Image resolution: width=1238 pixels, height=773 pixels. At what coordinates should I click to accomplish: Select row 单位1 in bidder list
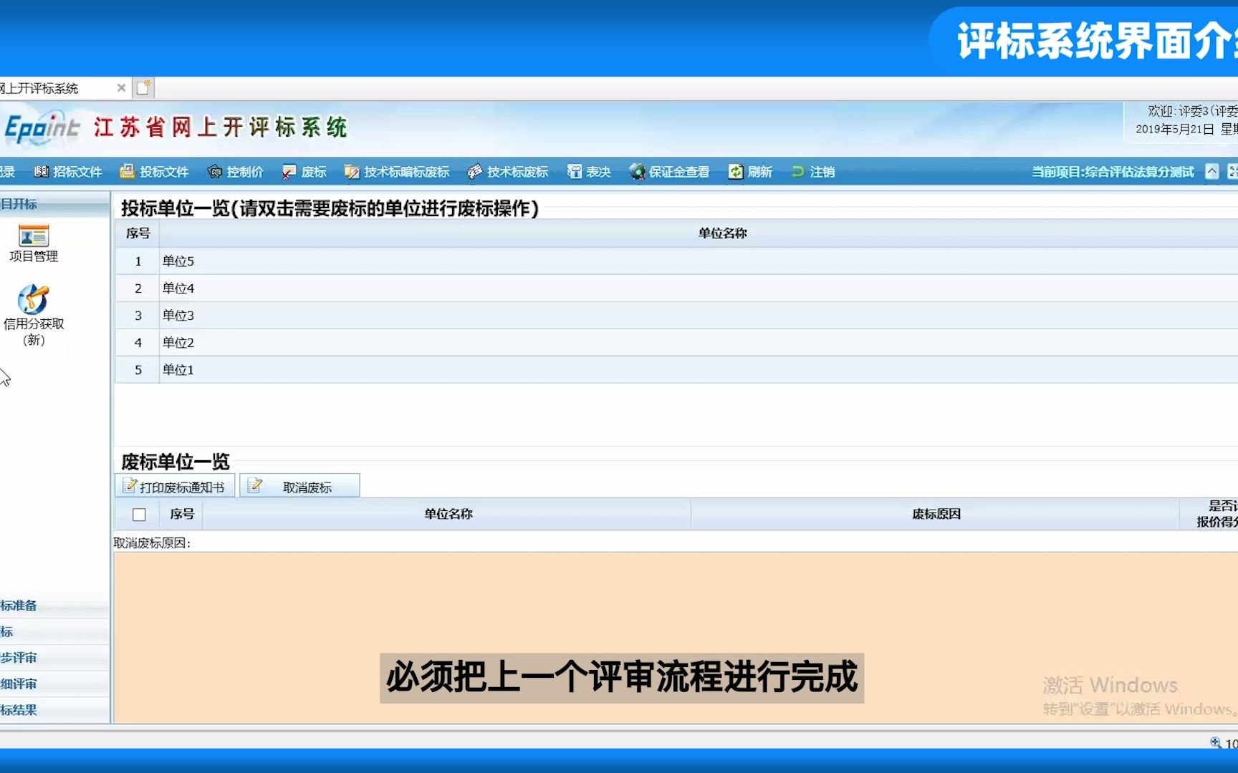click(x=676, y=370)
